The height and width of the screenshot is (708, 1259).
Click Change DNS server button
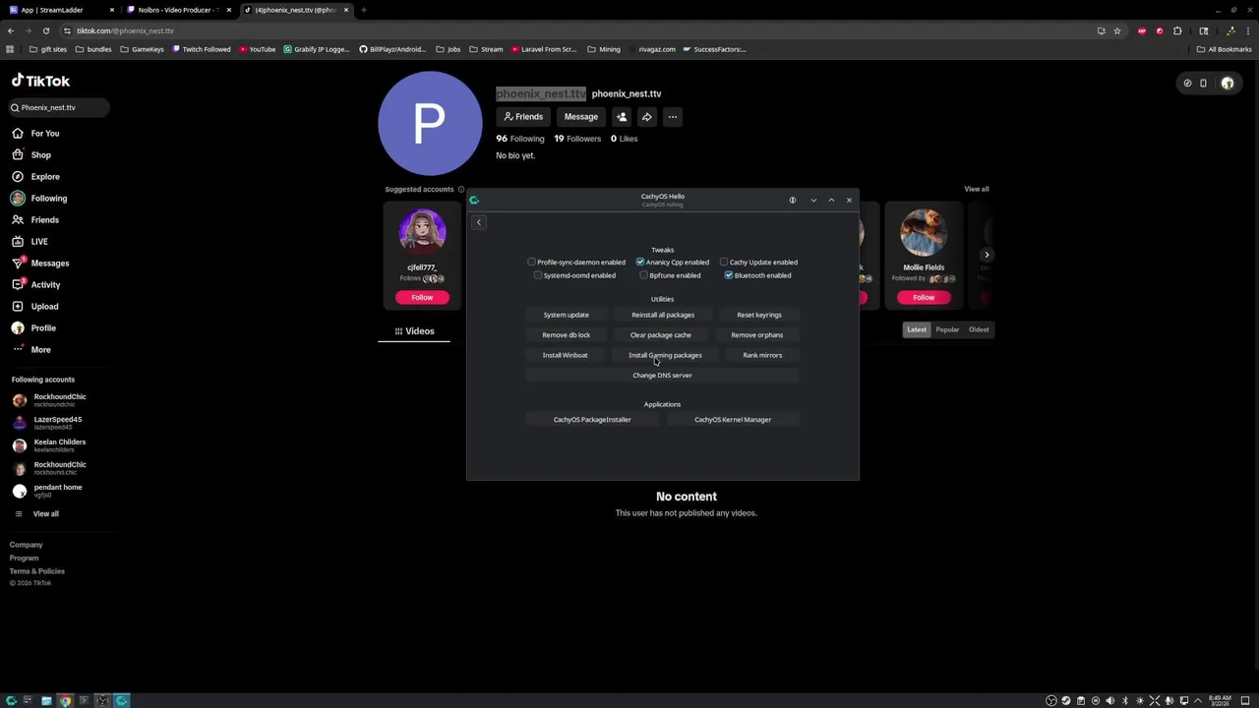point(662,376)
